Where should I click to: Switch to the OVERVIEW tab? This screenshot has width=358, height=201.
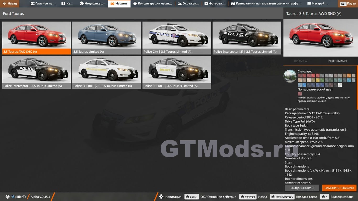tap(301, 61)
